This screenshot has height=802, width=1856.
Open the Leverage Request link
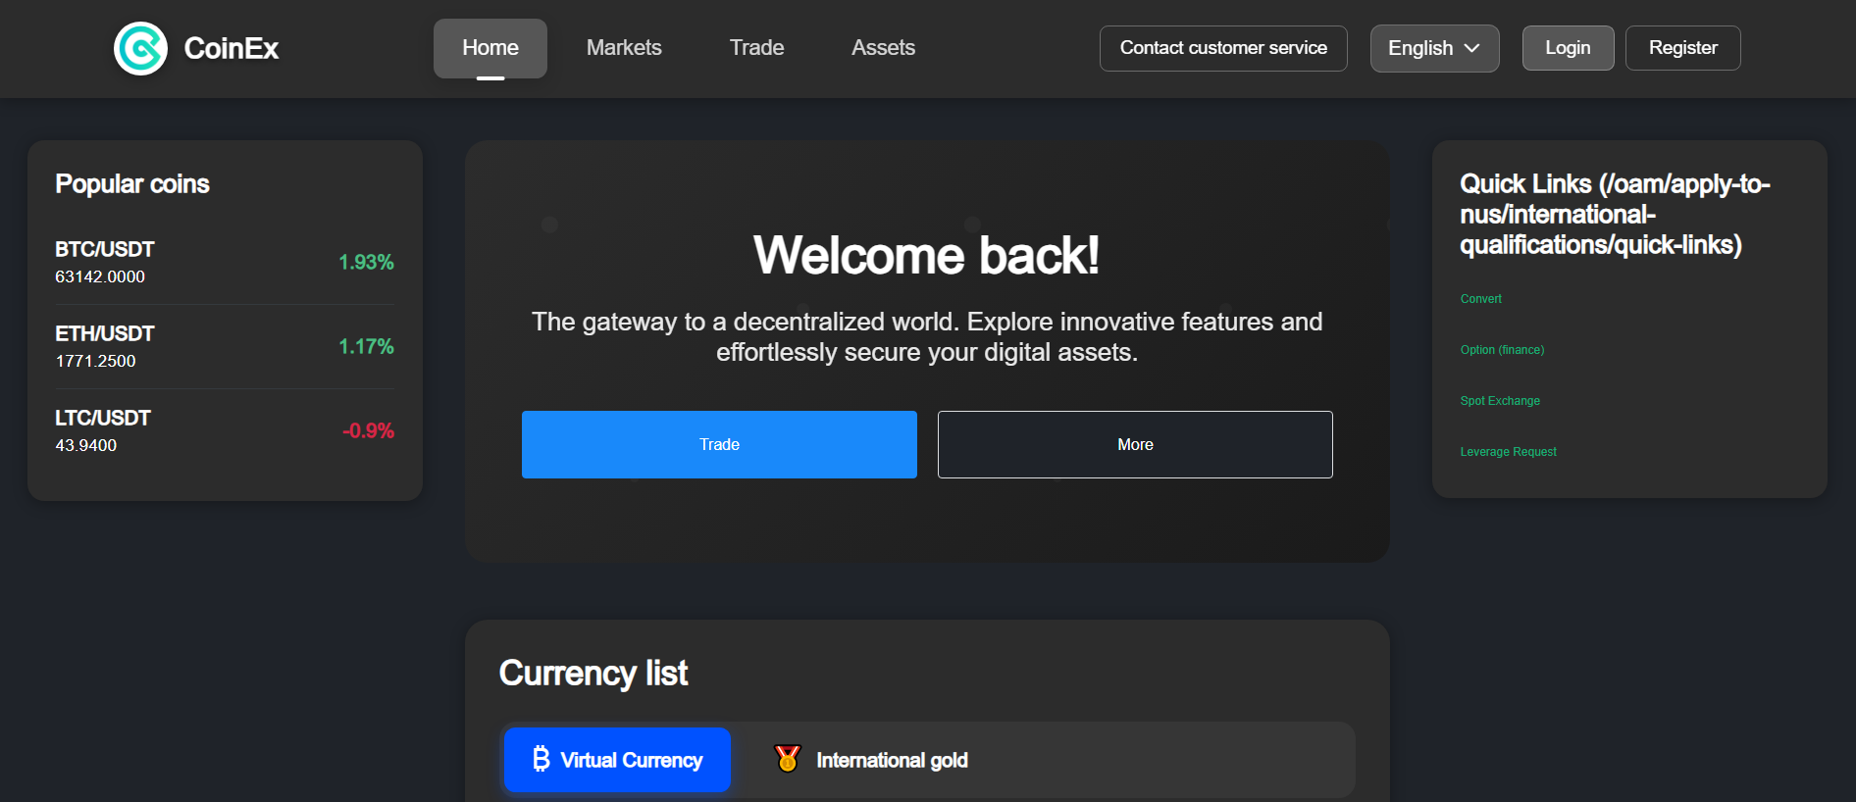coord(1508,452)
